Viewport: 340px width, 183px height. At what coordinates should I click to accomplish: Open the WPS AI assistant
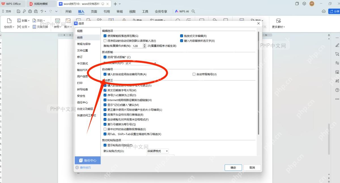(x=182, y=11)
